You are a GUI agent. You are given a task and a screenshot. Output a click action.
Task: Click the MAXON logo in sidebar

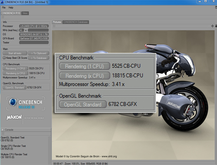pyautogui.click(x=14, y=117)
